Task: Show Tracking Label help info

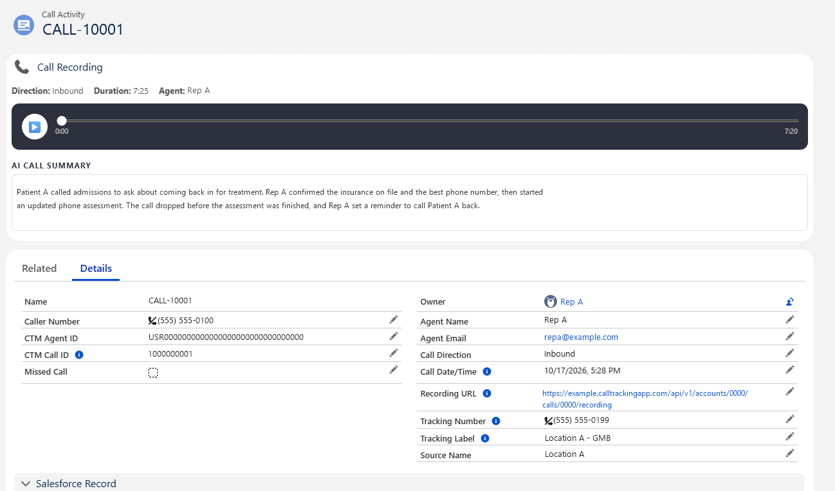Action: click(485, 438)
